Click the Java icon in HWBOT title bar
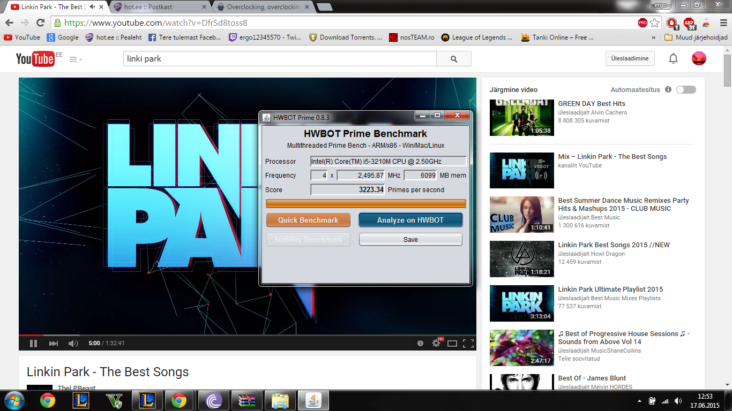Screen dimensions: 732x411 point(267,117)
